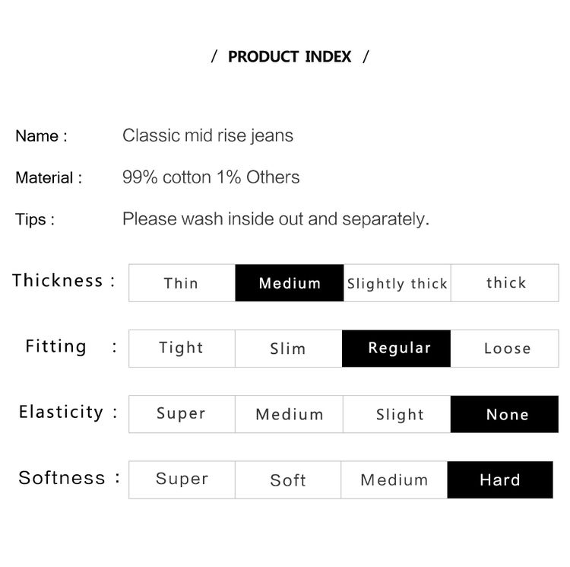Choose the Slightly thick option
Screen dimensions: 570x567
397,283
